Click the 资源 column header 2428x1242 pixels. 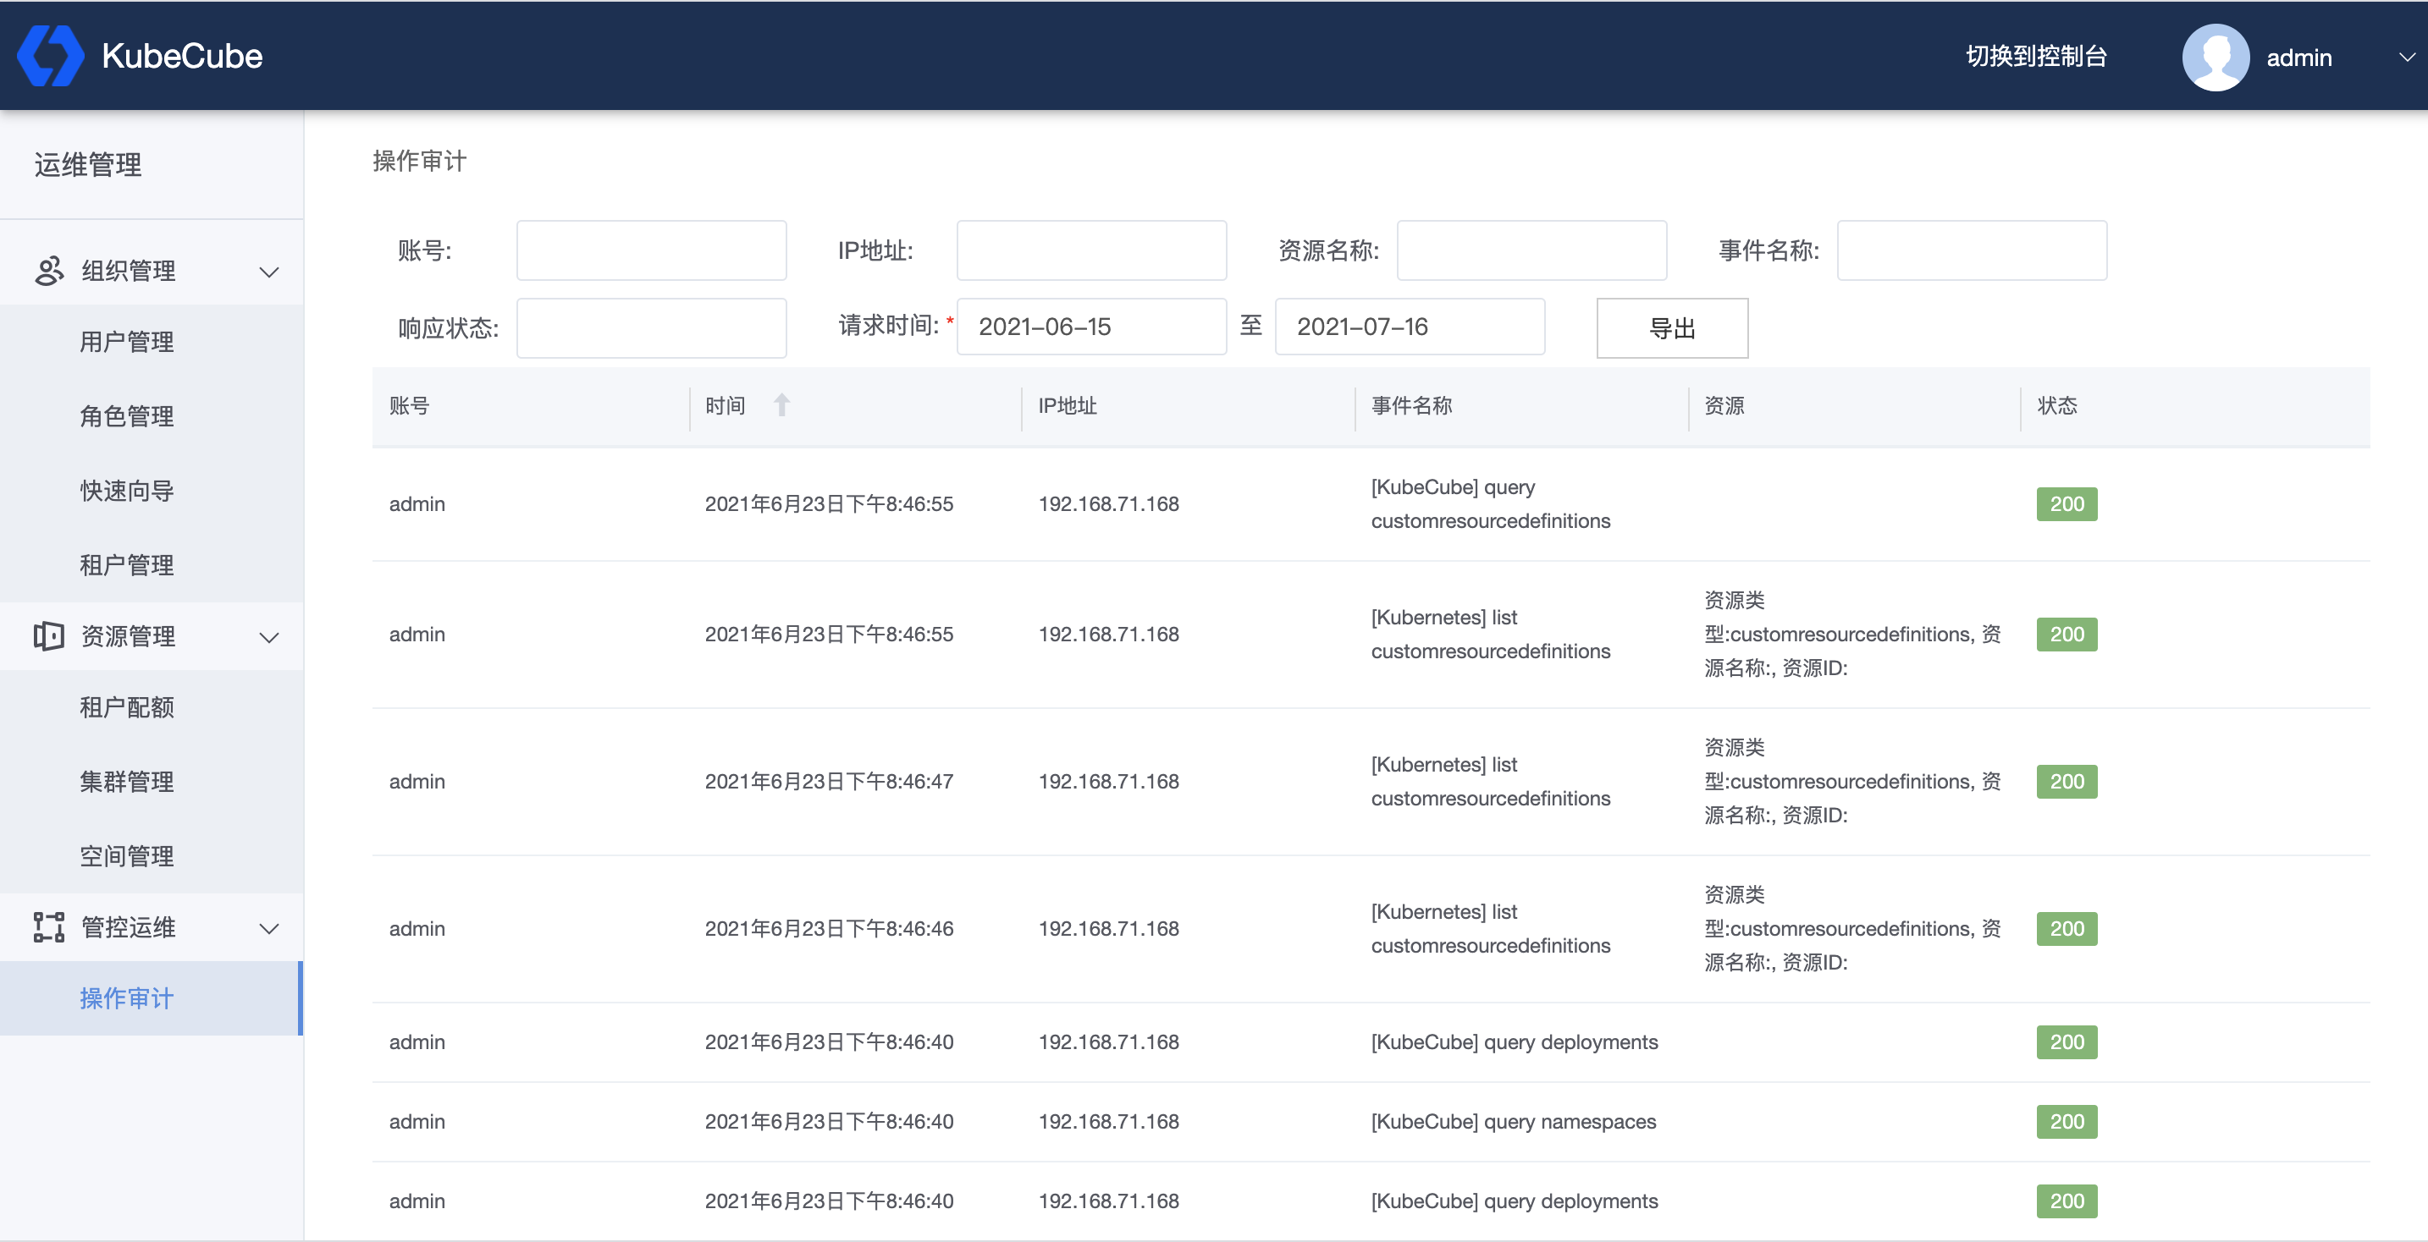pos(1724,406)
